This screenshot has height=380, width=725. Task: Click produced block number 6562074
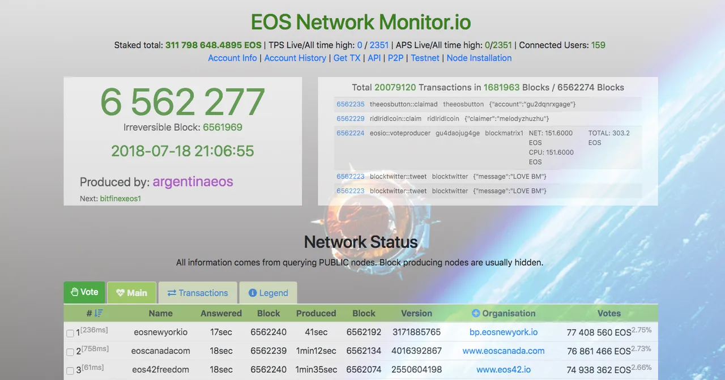click(364, 369)
